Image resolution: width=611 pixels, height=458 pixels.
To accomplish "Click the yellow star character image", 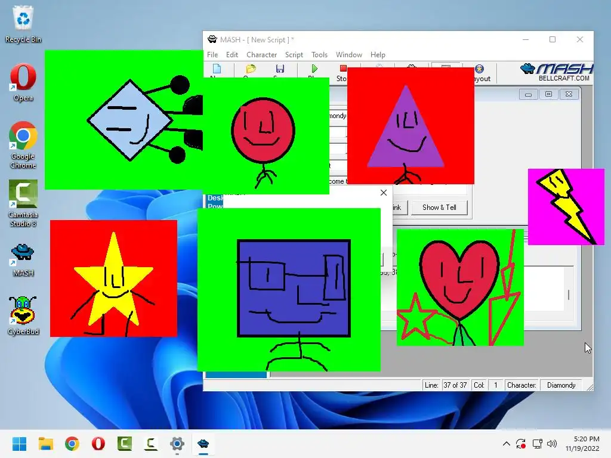I will click(113, 278).
